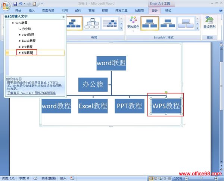
Task: Apply the second SmartArt style thumbnail
Action: [x=168, y=24]
